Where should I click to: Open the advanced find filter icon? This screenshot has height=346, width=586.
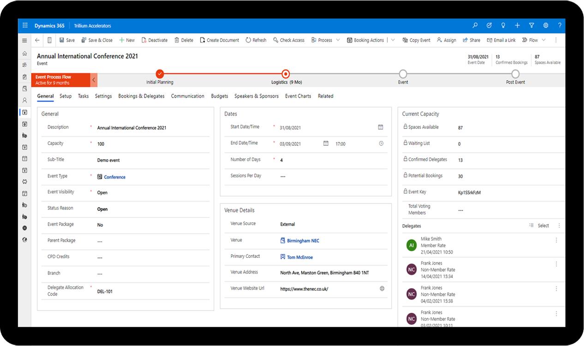[532, 26]
